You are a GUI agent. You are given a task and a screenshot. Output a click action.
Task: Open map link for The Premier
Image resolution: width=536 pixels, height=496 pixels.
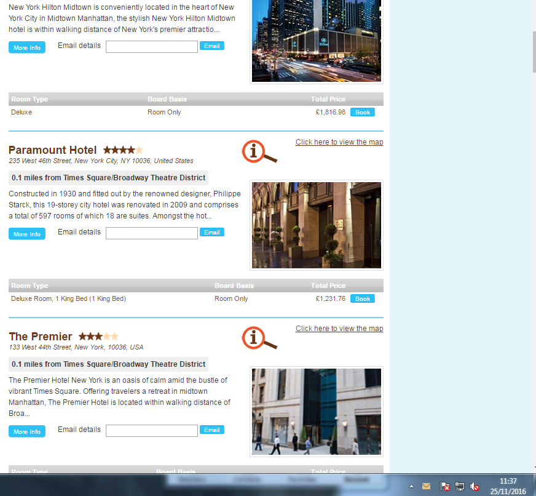pyautogui.click(x=339, y=329)
